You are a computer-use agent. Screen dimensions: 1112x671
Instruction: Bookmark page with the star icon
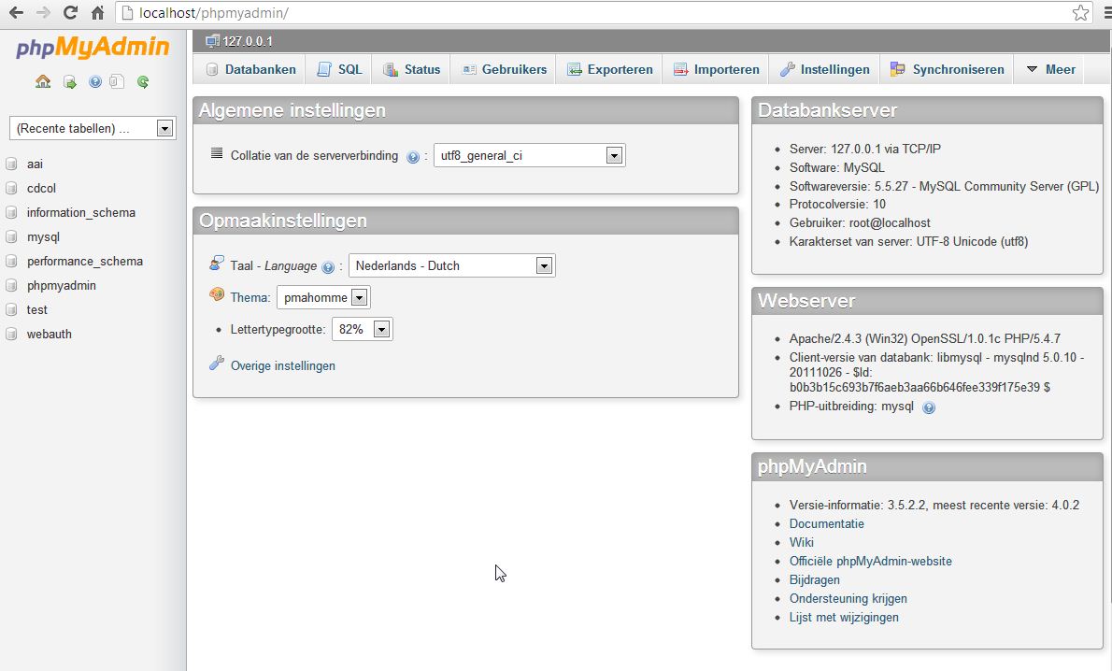(x=1080, y=13)
